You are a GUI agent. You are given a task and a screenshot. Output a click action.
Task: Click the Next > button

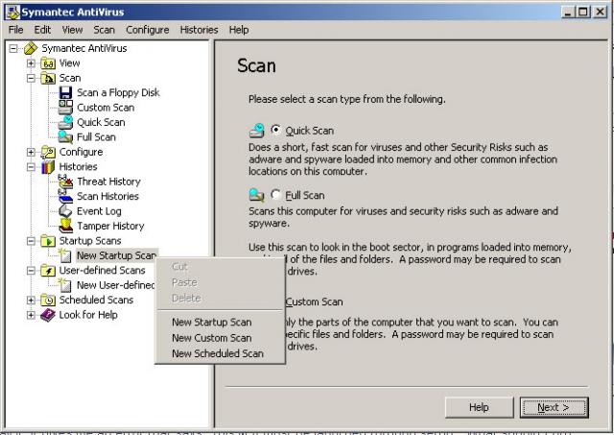pos(554,407)
